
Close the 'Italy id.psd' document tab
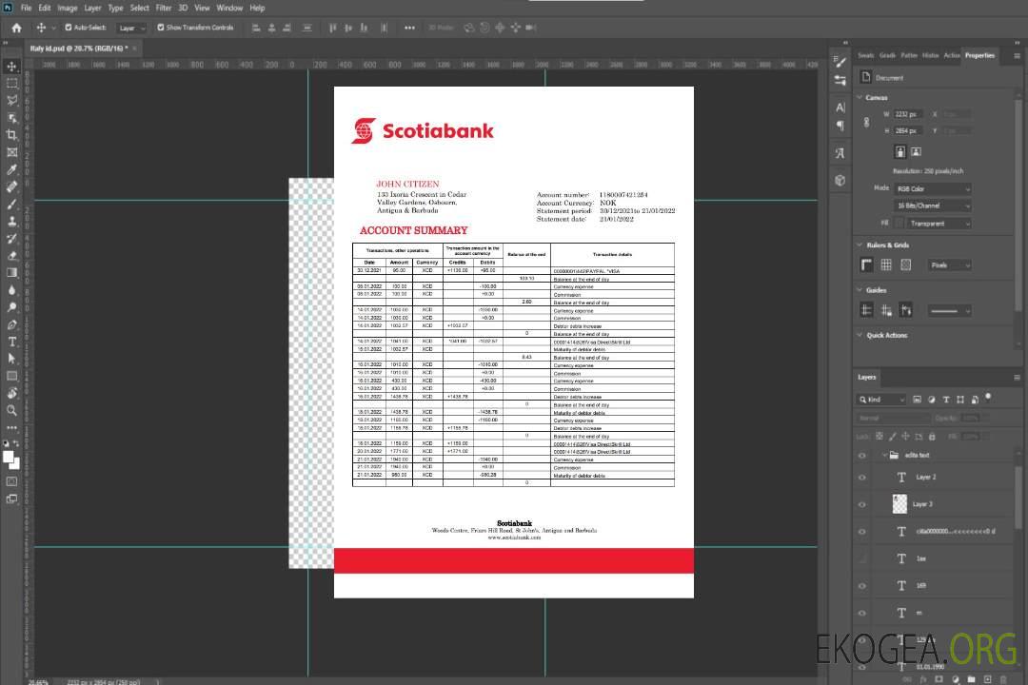pos(135,48)
